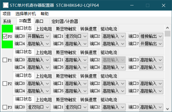Select P0 转换速度 sub-tab
Image resolution: width=172 pixels, height=112 pixels.
pos(89,29)
